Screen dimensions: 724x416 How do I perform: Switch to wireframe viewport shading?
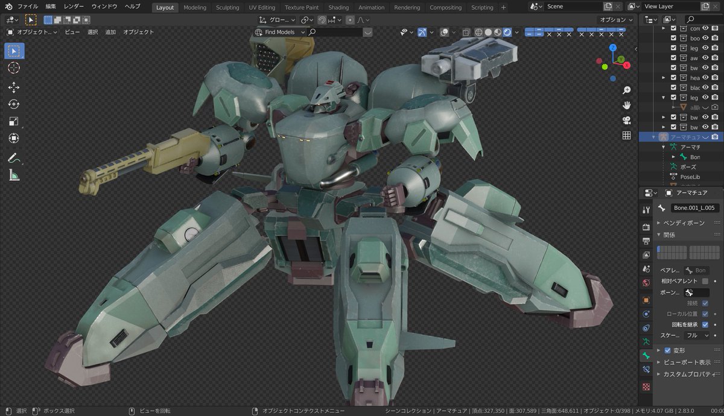[x=478, y=32]
